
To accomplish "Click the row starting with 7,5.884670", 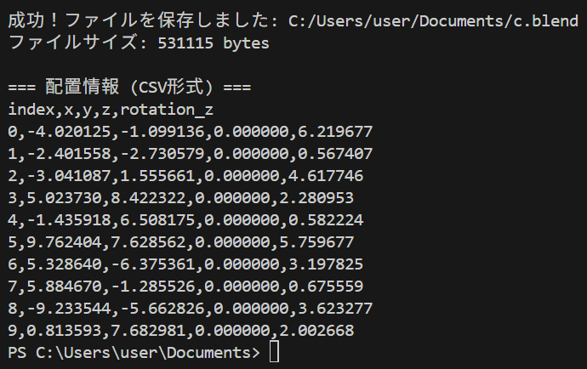I will coord(185,287).
